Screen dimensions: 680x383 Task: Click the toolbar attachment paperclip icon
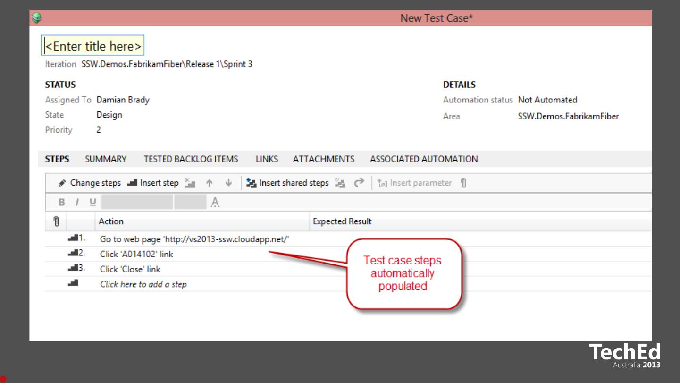463,183
